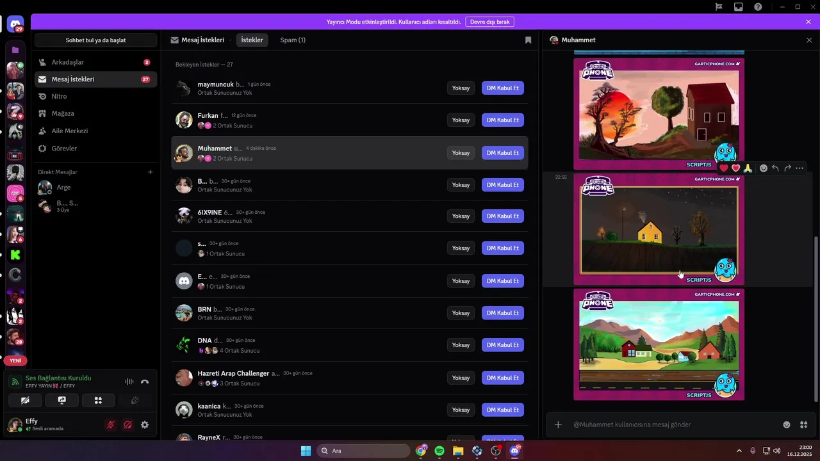This screenshot has height=461, width=820.
Task: Reply to the message arrow
Action: 775,168
